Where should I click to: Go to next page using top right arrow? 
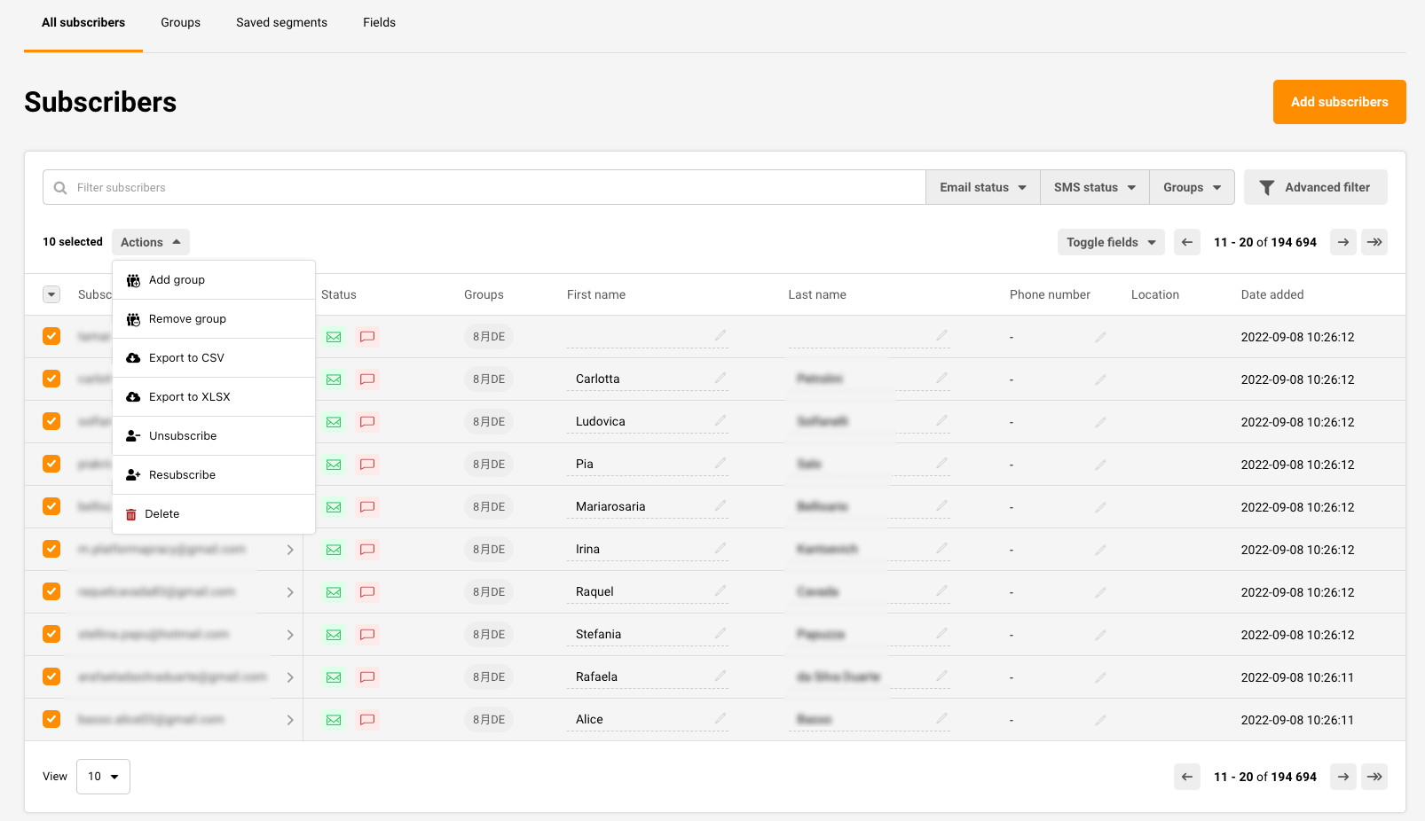pyautogui.click(x=1342, y=242)
